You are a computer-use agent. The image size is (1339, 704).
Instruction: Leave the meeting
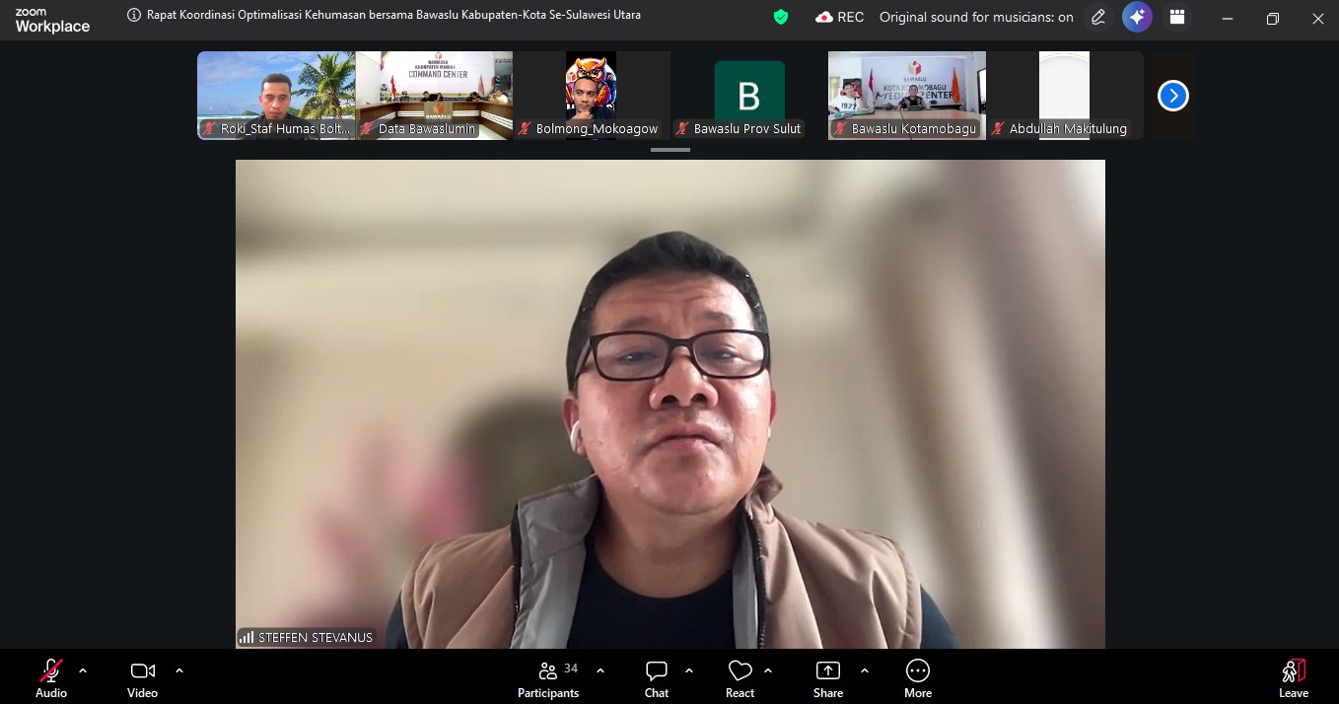point(1293,678)
